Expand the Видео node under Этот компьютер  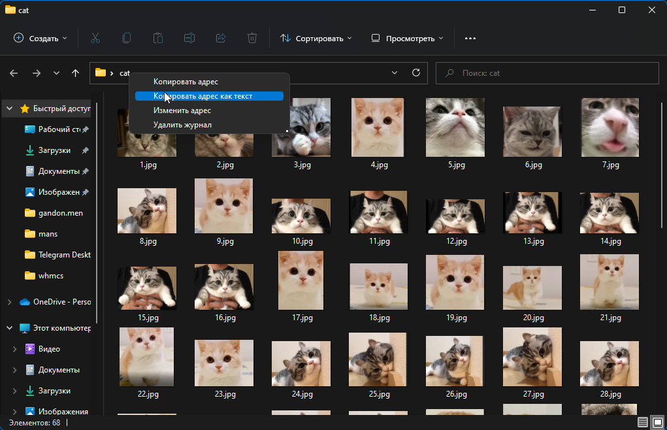pos(14,349)
